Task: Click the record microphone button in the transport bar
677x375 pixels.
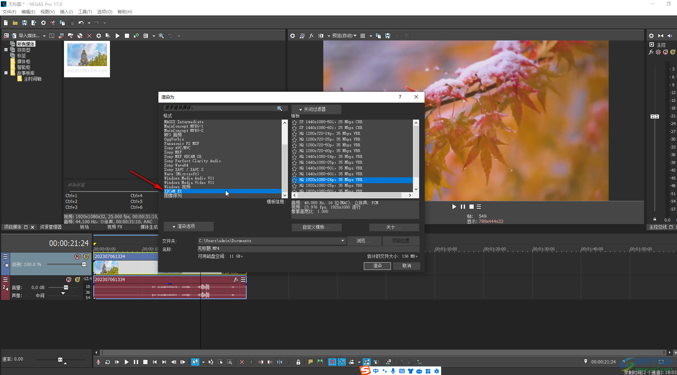Action: pyautogui.click(x=98, y=362)
